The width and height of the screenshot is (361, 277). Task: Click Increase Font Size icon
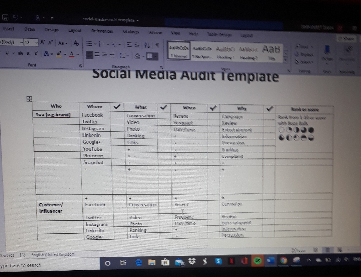43,42
